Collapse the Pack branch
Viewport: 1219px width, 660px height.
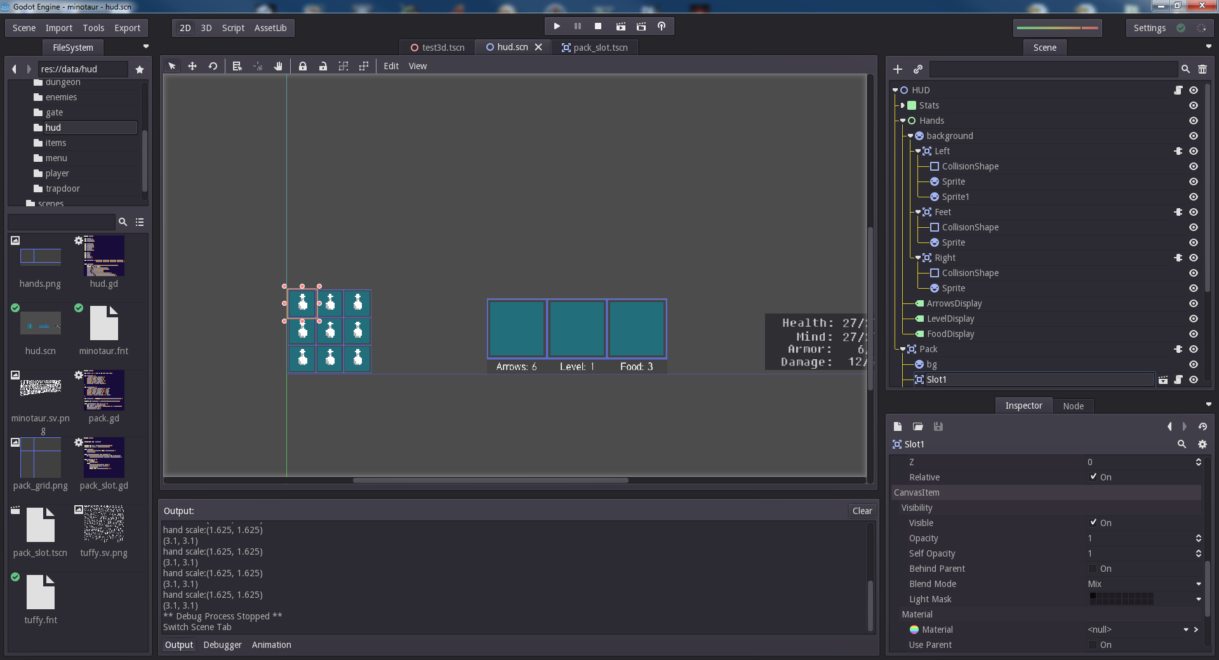902,349
